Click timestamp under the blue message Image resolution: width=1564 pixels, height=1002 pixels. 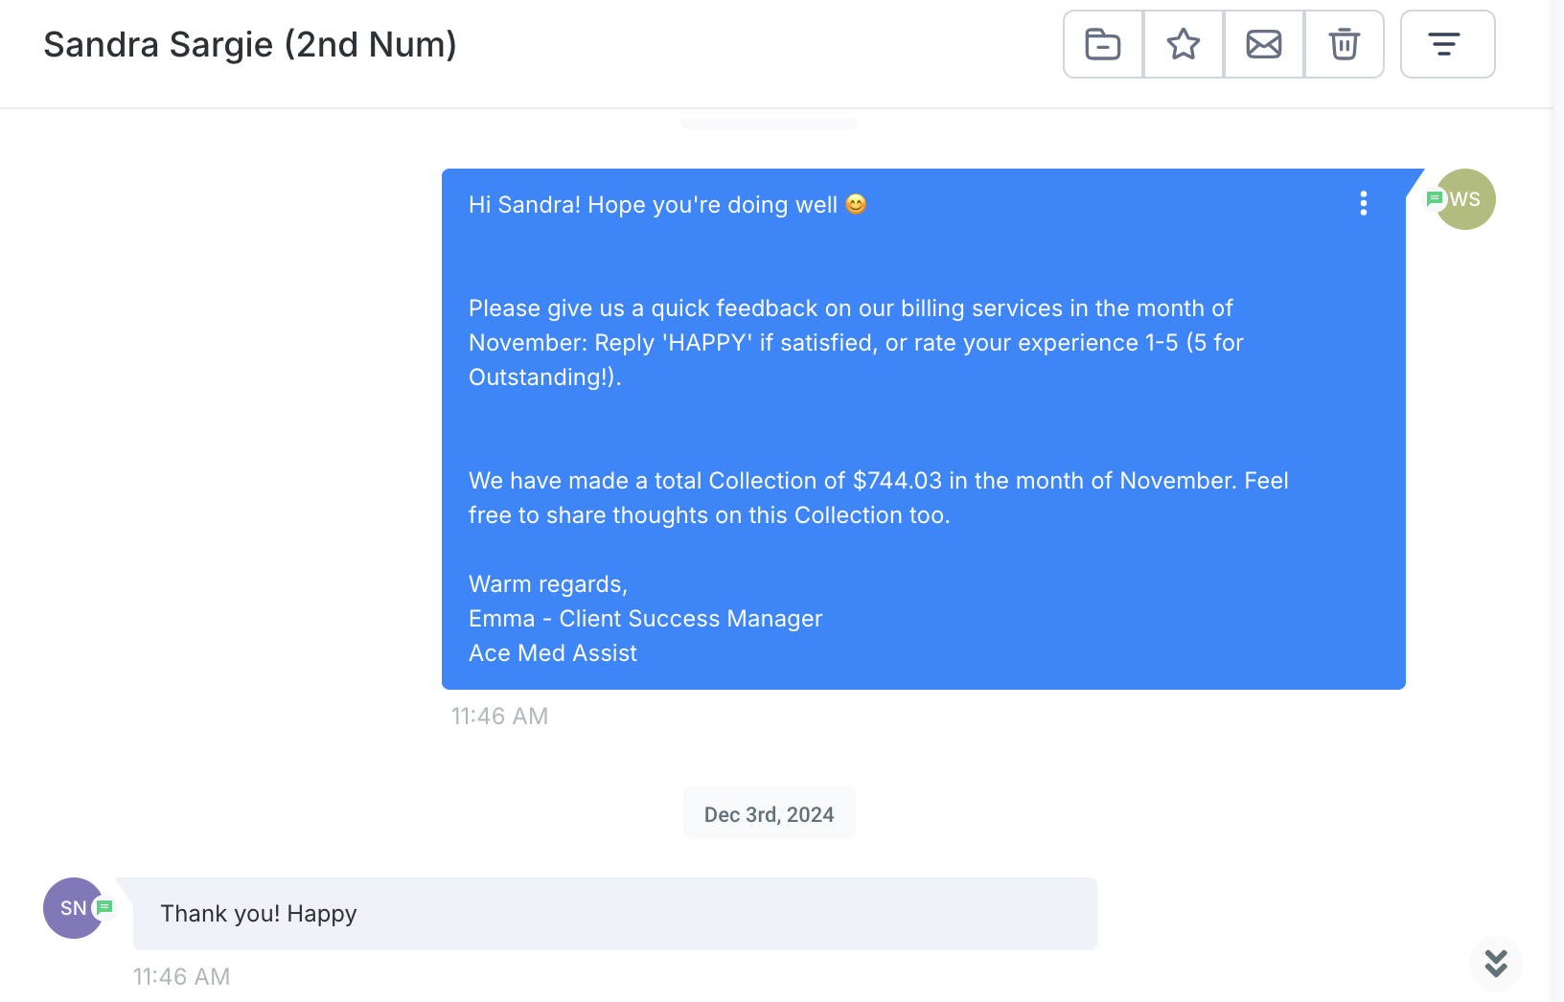(499, 717)
